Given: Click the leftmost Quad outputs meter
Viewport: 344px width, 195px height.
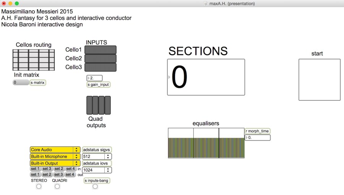Looking at the screenshot, I should (89, 105).
